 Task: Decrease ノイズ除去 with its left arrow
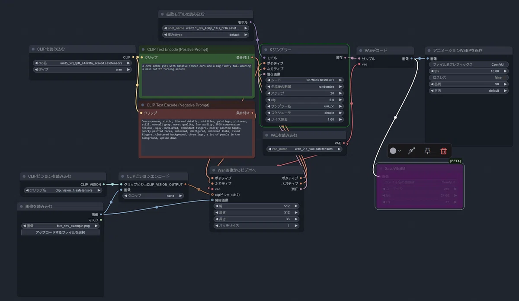click(x=269, y=119)
